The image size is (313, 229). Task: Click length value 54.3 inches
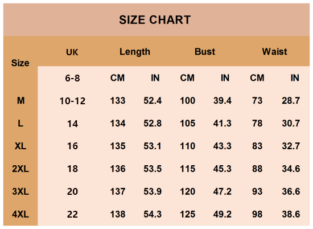(x=153, y=214)
